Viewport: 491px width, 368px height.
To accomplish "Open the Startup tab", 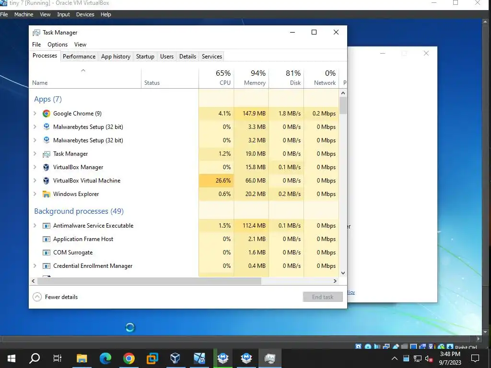I will tap(145, 57).
